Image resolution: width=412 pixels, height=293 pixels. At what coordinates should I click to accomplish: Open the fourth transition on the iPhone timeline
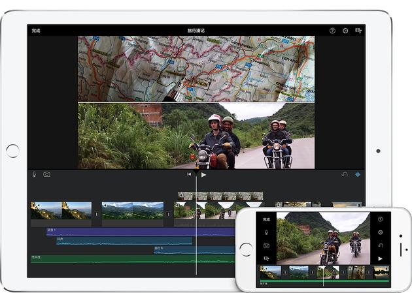click(369, 273)
